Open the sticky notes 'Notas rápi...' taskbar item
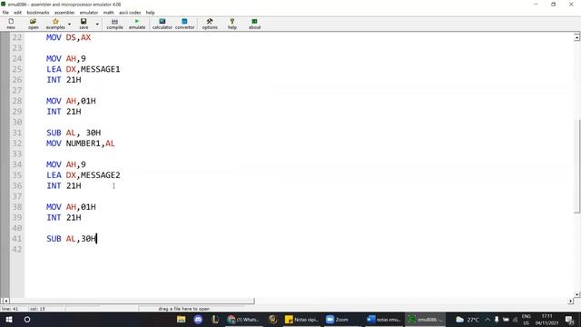 tap(301, 319)
